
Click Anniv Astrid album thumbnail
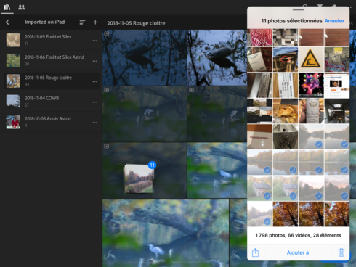pos(13,122)
